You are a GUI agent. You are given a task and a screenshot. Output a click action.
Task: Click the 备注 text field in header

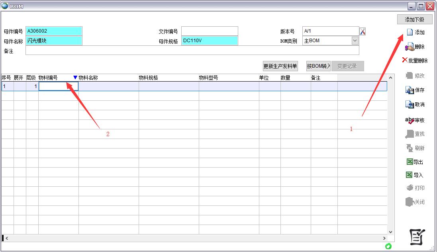[192, 51]
